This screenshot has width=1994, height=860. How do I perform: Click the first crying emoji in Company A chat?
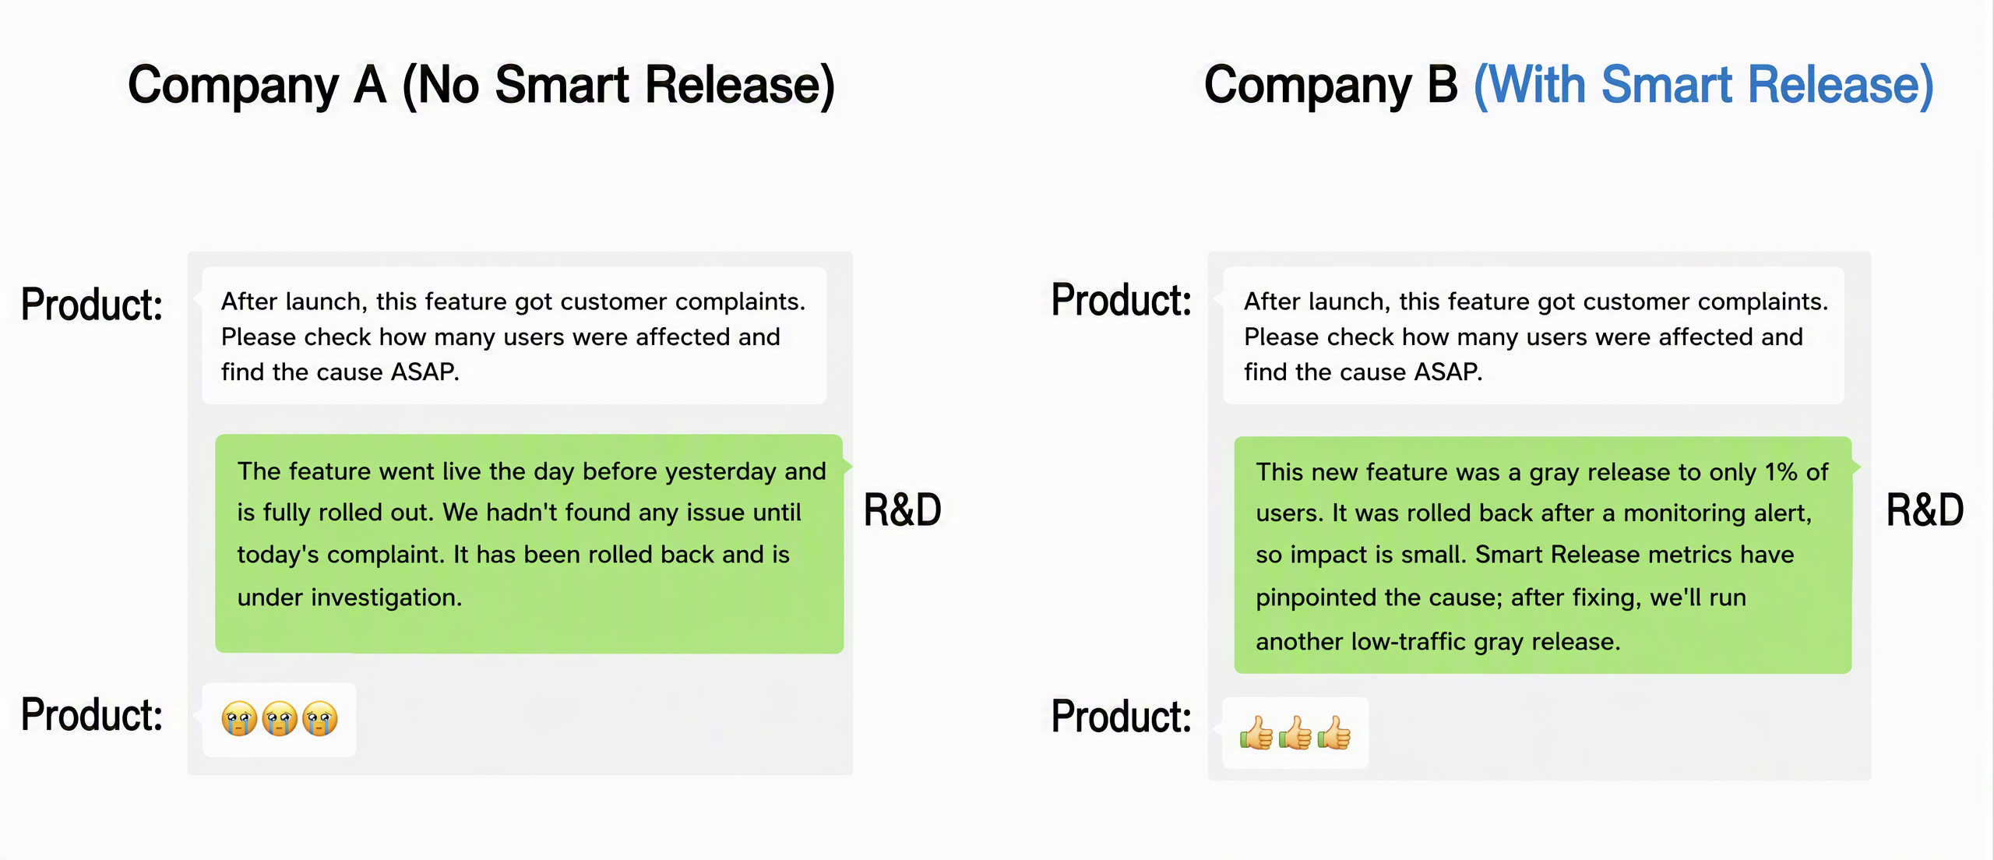click(239, 718)
